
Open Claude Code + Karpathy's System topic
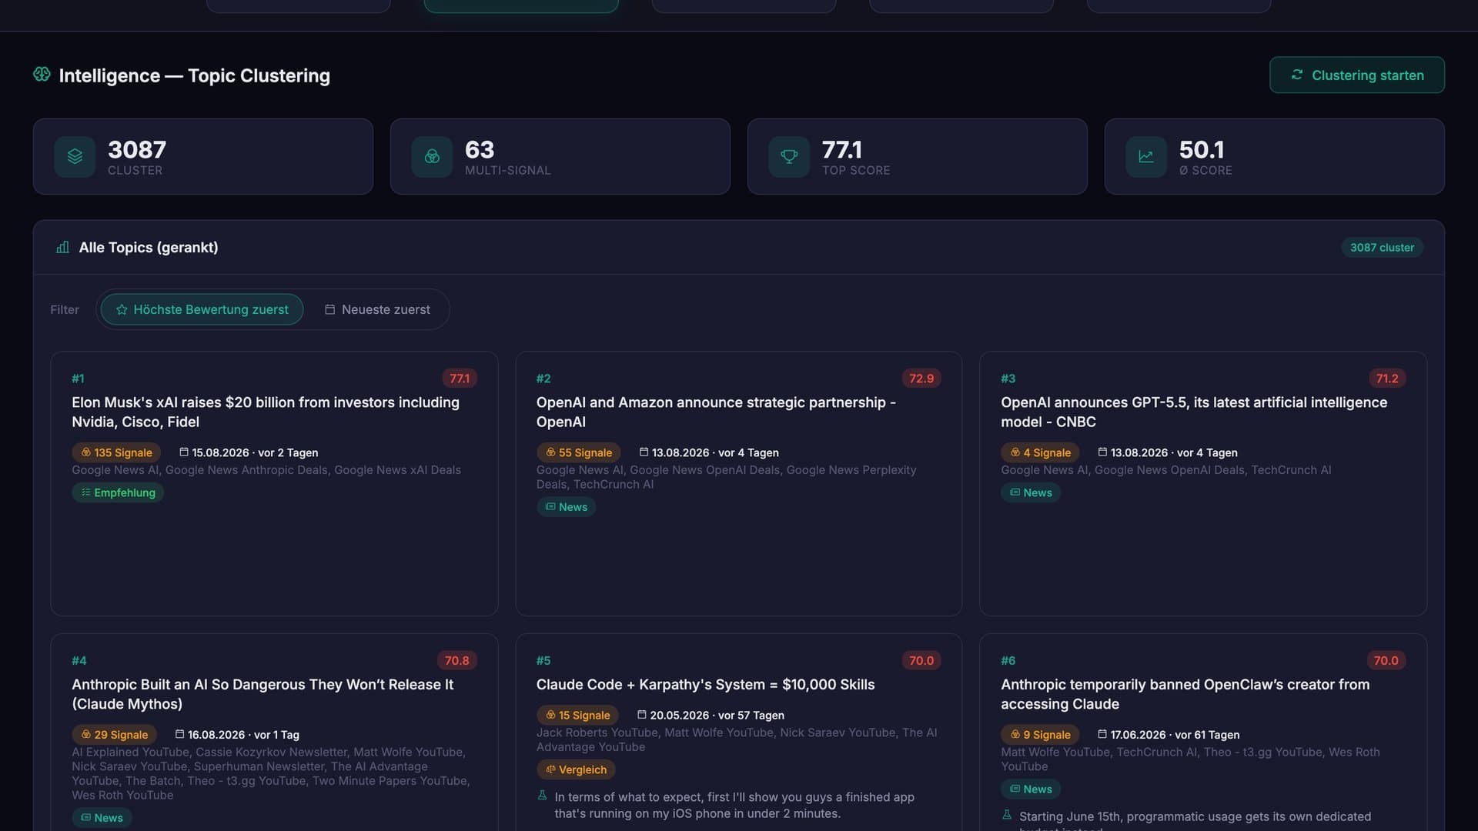point(706,685)
